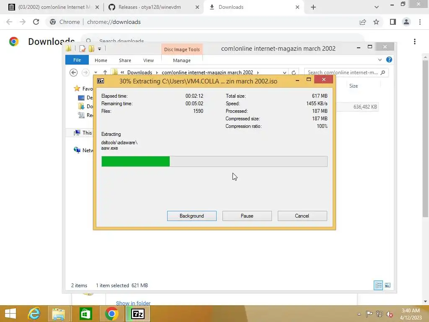Share this page icon in Chrome
Viewport: 429px width, 322px height.
point(363,22)
